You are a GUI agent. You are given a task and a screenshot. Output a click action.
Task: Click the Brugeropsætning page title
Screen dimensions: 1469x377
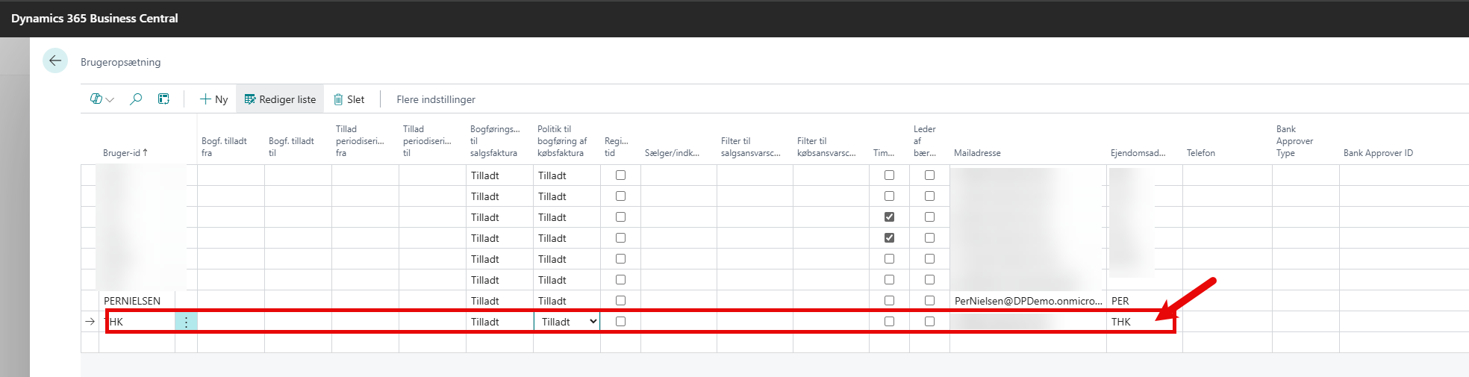(121, 62)
